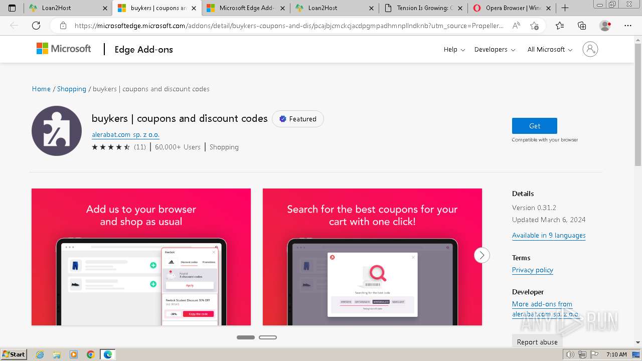The width and height of the screenshot is (642, 361).
Task: Click the Microsoft logo
Action: click(x=64, y=49)
